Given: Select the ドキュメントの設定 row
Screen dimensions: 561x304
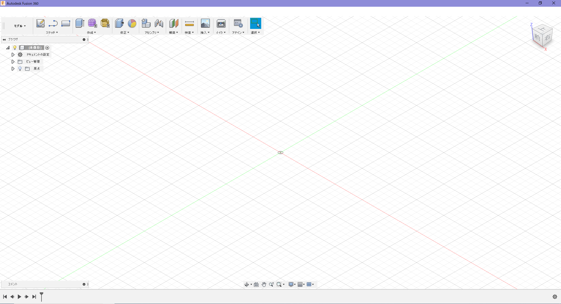Looking at the screenshot, I should 34,55.
